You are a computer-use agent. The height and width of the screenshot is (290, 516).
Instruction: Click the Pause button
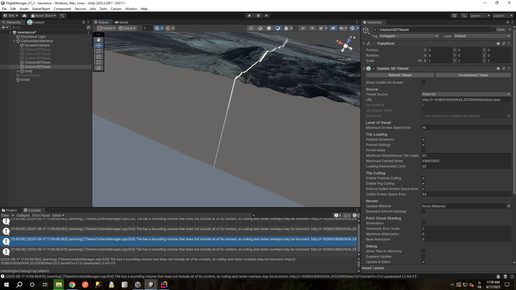click(258, 16)
